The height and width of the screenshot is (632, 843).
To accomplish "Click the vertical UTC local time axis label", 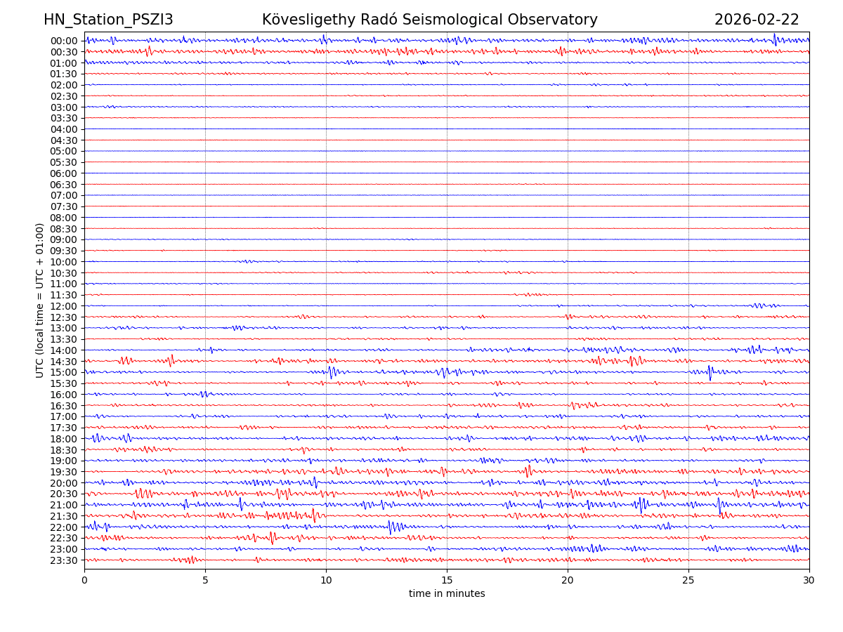I will [40, 300].
